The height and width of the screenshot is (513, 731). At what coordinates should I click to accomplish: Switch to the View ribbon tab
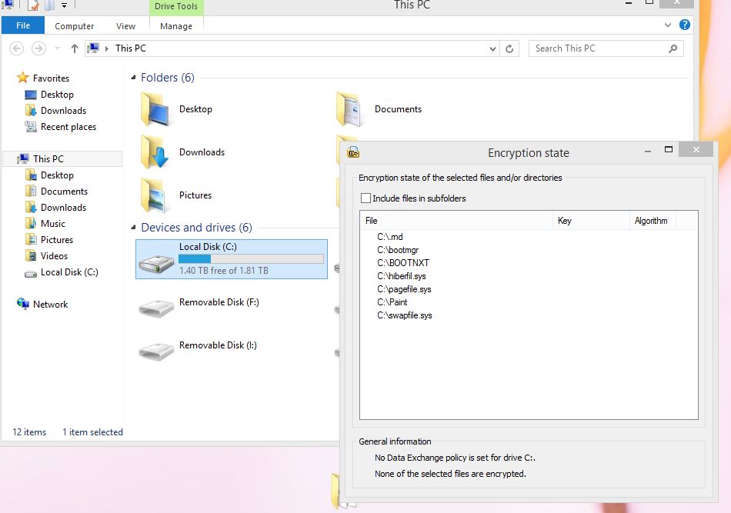pyautogui.click(x=125, y=26)
